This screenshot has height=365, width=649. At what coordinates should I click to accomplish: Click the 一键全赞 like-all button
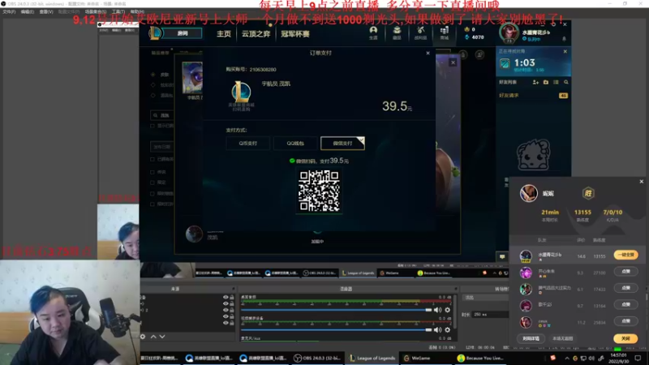tap(625, 255)
